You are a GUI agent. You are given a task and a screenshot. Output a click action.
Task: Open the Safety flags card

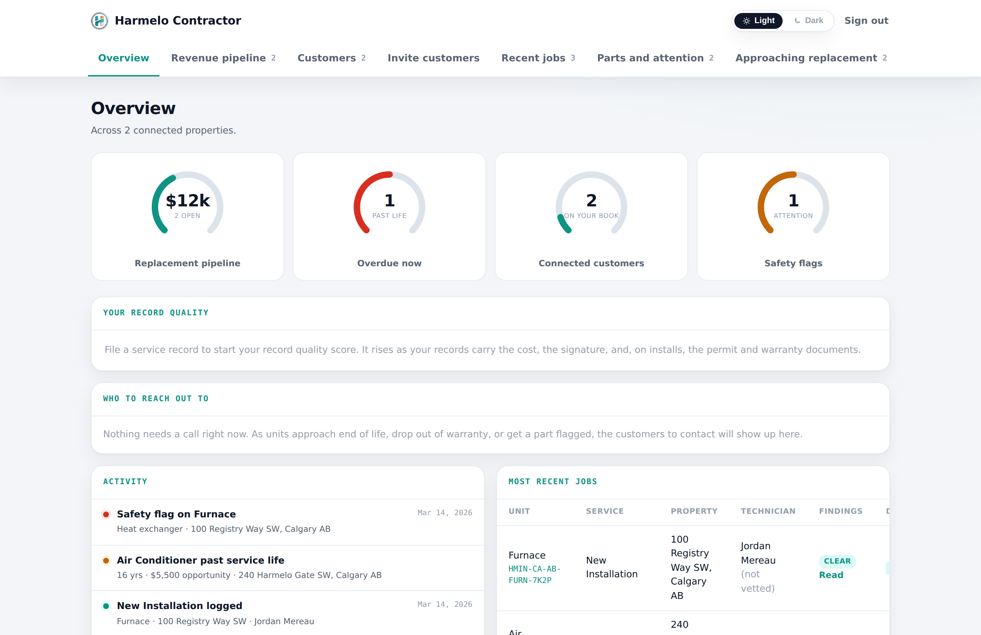[793, 216]
